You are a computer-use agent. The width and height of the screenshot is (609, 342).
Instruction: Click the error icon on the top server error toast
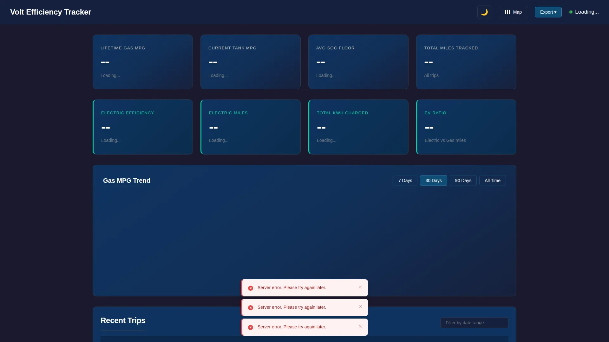click(x=251, y=288)
